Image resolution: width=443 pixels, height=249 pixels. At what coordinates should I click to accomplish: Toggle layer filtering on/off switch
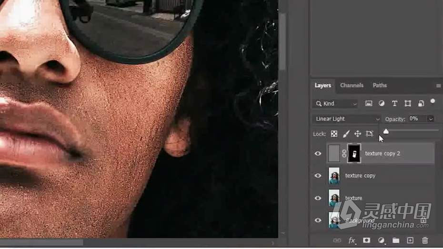point(433,101)
